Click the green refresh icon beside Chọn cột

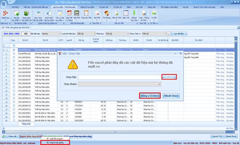(4, 137)
